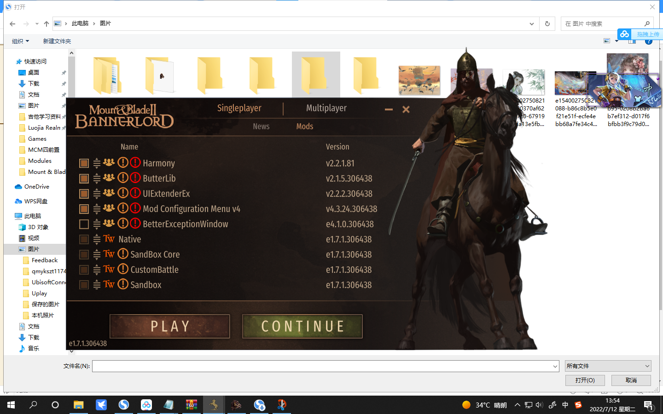Click the community mod icon for Harmony

click(109, 162)
